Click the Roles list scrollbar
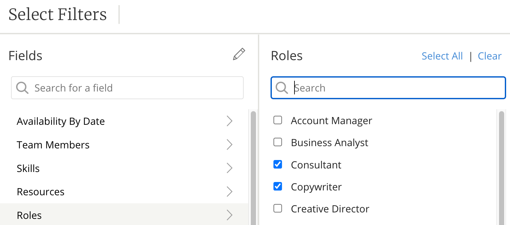The height and width of the screenshot is (225, 510). coord(502,168)
